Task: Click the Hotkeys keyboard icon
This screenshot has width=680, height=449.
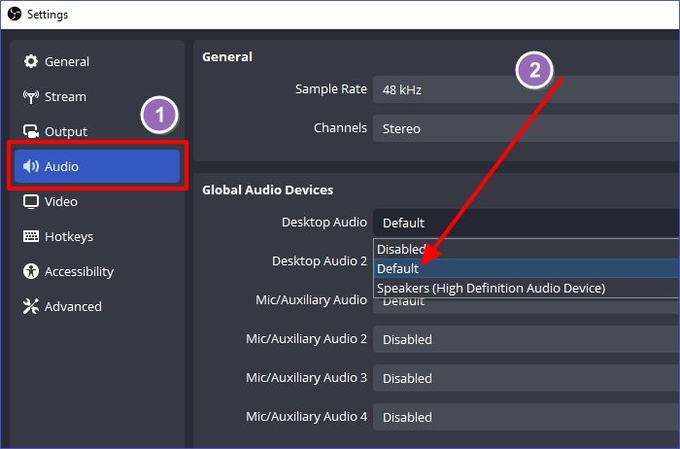Action: 30,237
